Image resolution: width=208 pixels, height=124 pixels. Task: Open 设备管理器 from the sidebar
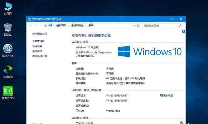click(x=38, y=41)
